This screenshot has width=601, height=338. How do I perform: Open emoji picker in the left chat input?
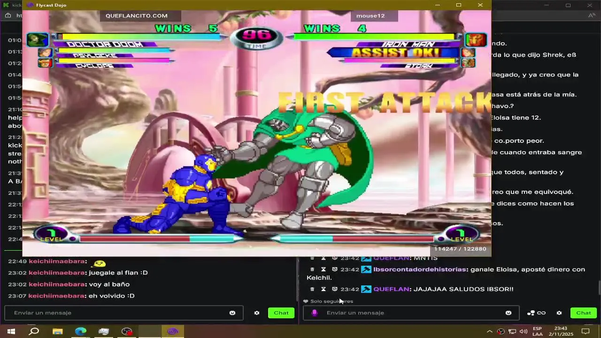tap(232, 313)
